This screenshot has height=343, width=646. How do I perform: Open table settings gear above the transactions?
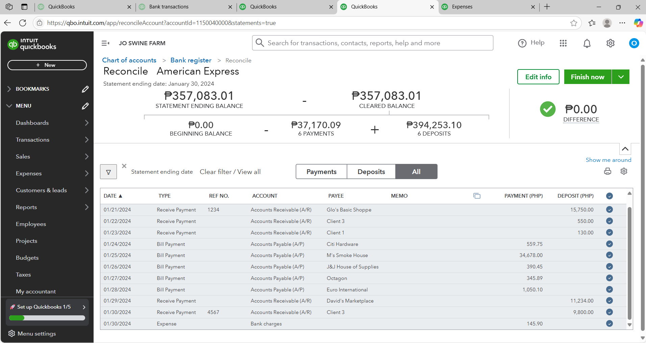(x=624, y=171)
